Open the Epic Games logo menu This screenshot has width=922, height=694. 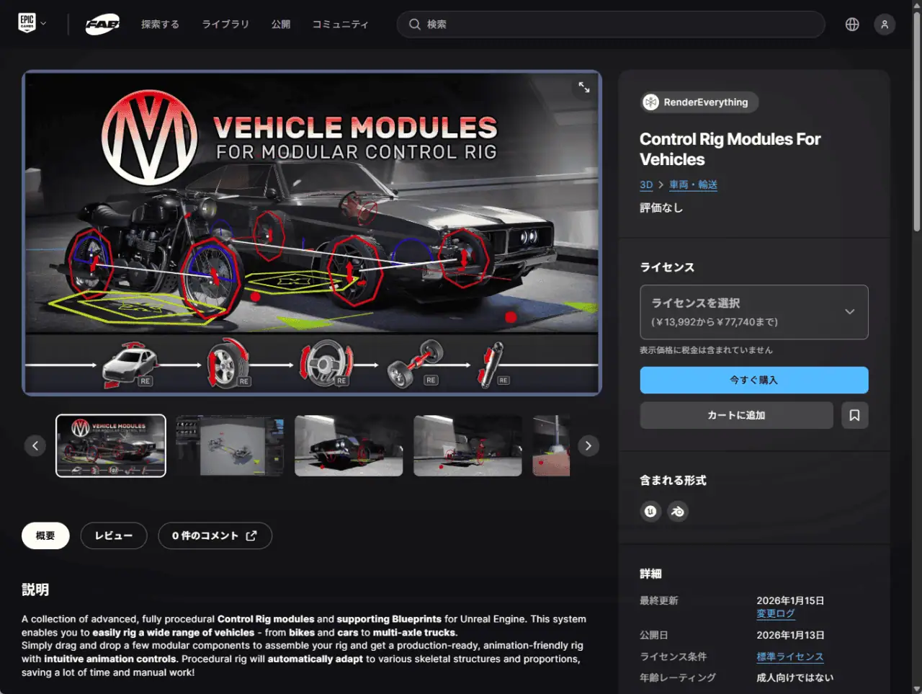point(32,24)
